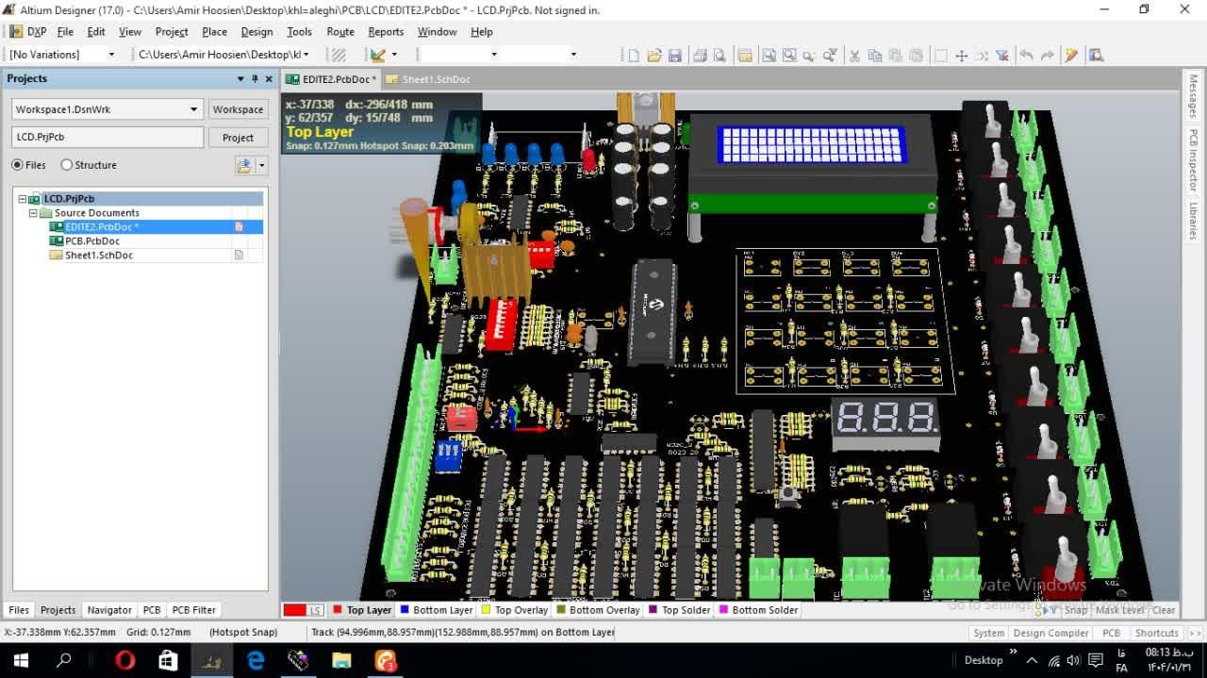The height and width of the screenshot is (678, 1207).
Task: Click the Workspace button
Action: pyautogui.click(x=238, y=109)
